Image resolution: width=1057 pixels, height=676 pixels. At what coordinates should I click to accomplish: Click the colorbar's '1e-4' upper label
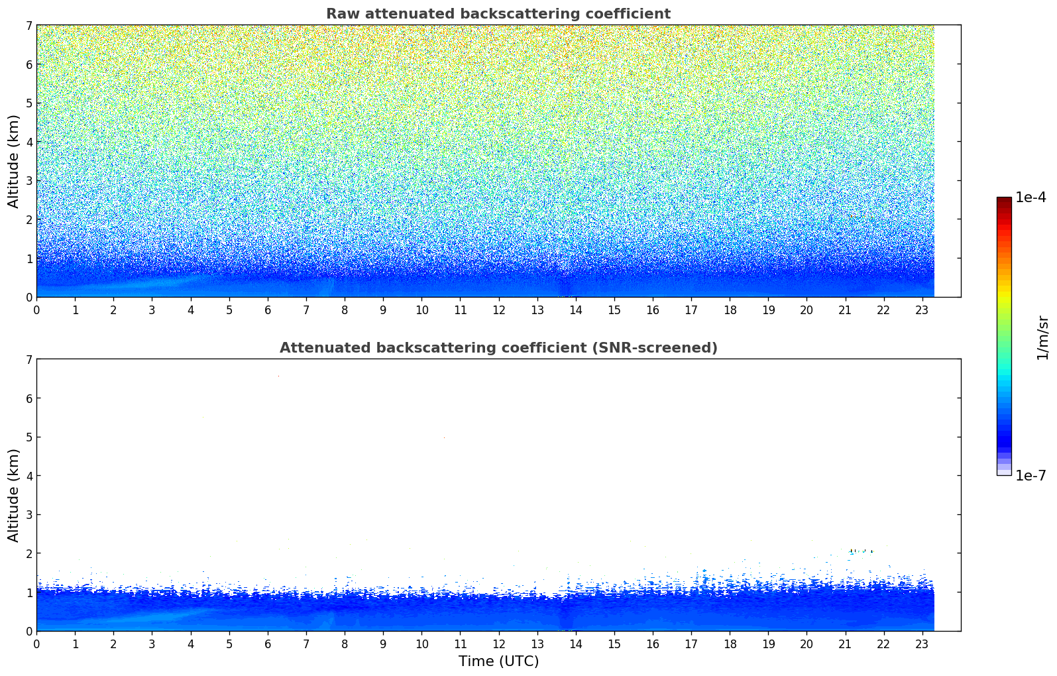1030,197
